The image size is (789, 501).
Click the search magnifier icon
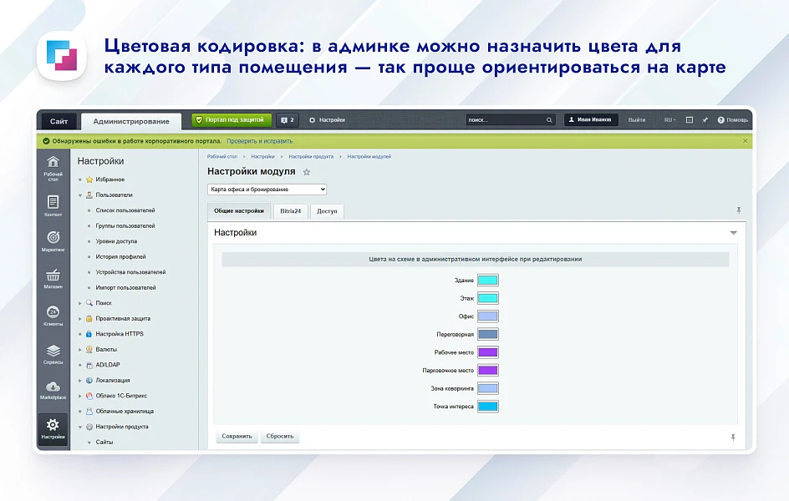(x=549, y=120)
